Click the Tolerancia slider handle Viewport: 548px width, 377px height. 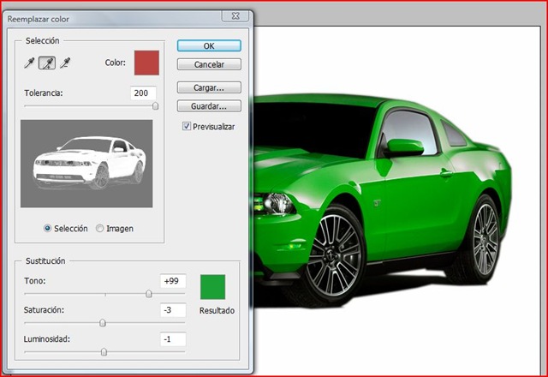(155, 106)
